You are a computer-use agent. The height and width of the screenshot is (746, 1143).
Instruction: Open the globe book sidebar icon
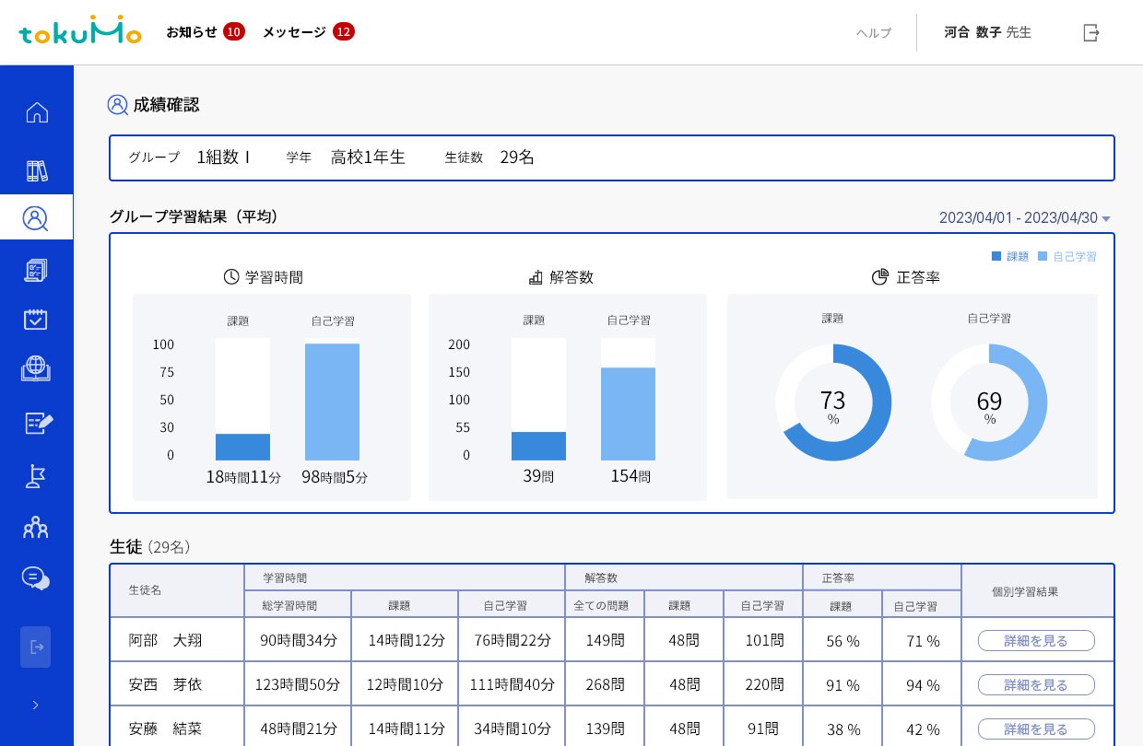[36, 368]
